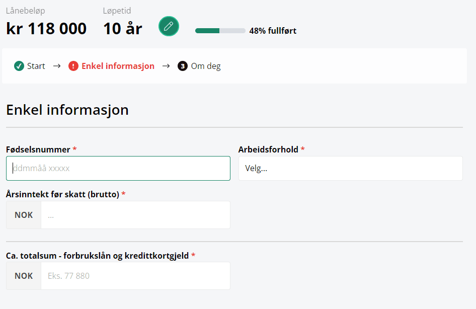Click the Årsinntekt før skatt input field

pos(135,215)
